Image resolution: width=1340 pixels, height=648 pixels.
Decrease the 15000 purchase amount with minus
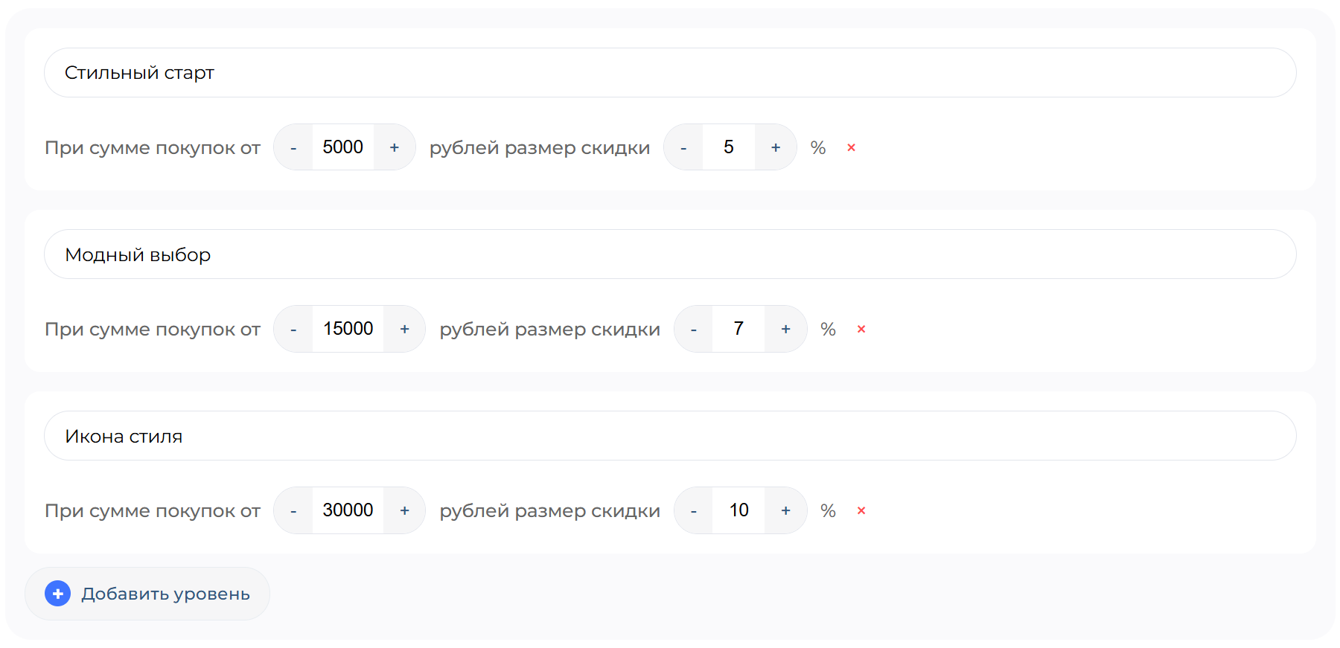point(293,329)
